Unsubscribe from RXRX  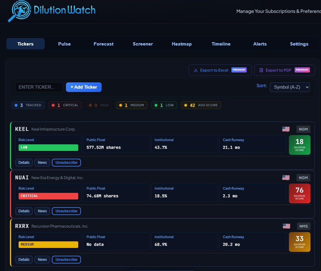pos(66,260)
